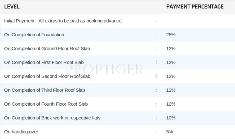Click the LEVEL column header

[x=12, y=7]
